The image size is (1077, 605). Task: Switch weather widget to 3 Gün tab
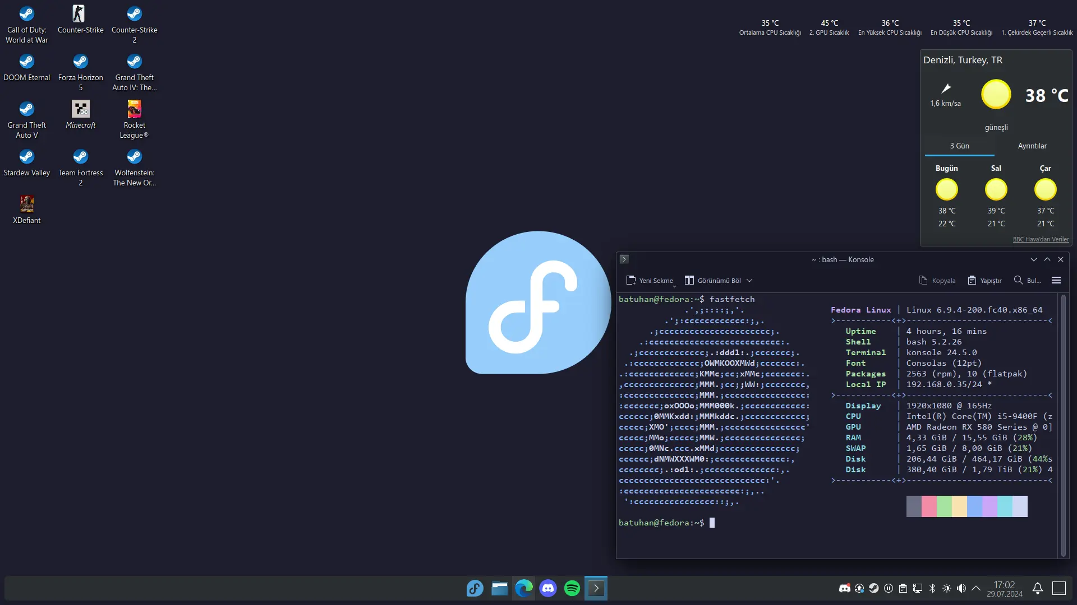click(x=960, y=146)
